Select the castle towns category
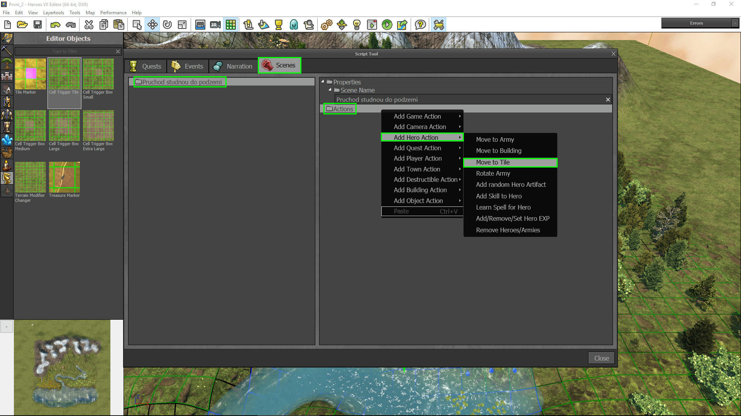 7,76
